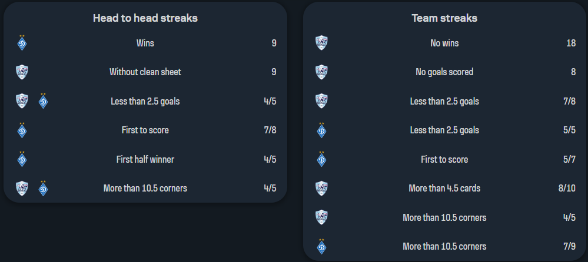Image resolution: width=588 pixels, height=262 pixels.
Task: Click the More than 4.5 cards label
Action: pyautogui.click(x=444, y=189)
